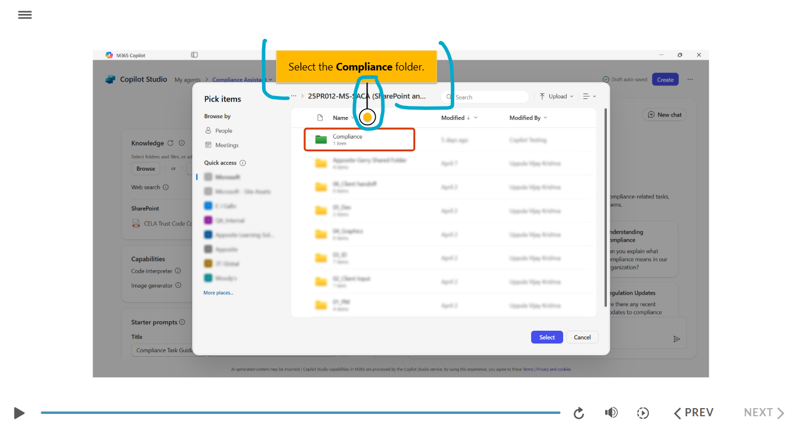Open the more options ellipsis beside Create
Image resolution: width=795 pixels, height=425 pixels.
[690, 80]
